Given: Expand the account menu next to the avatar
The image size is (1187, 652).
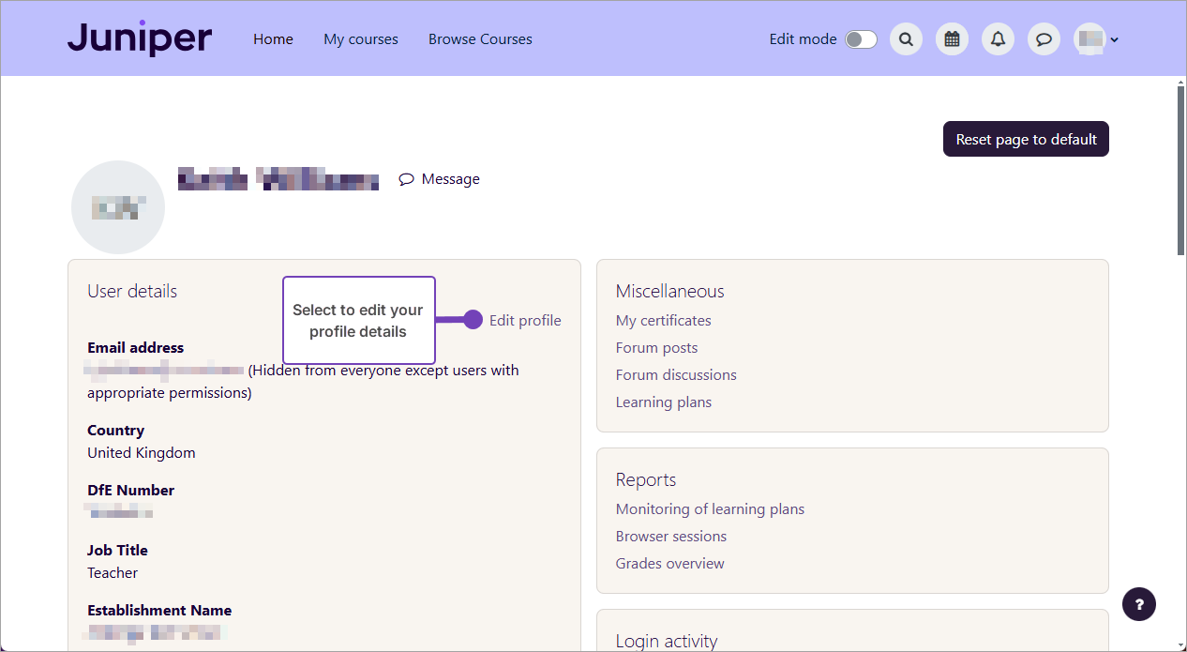Looking at the screenshot, I should (1112, 40).
